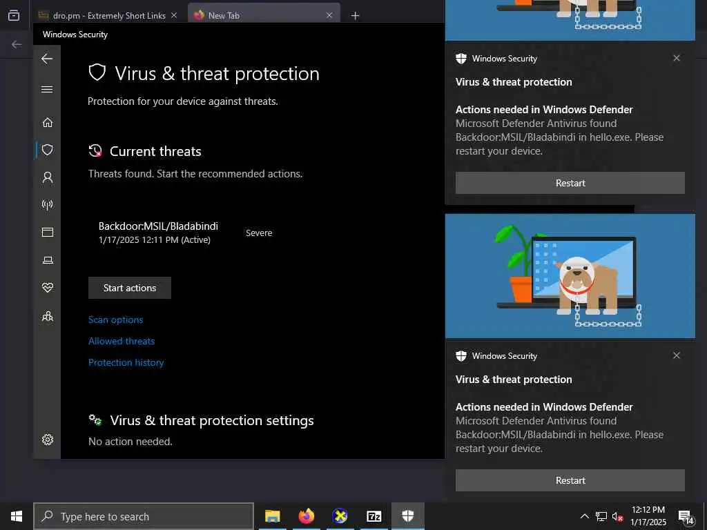The height and width of the screenshot is (530, 707).
Task: Open the Windows Start menu
Action: click(17, 516)
